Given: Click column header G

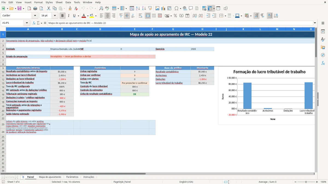Looking at the screenshot, I should (173, 29).
